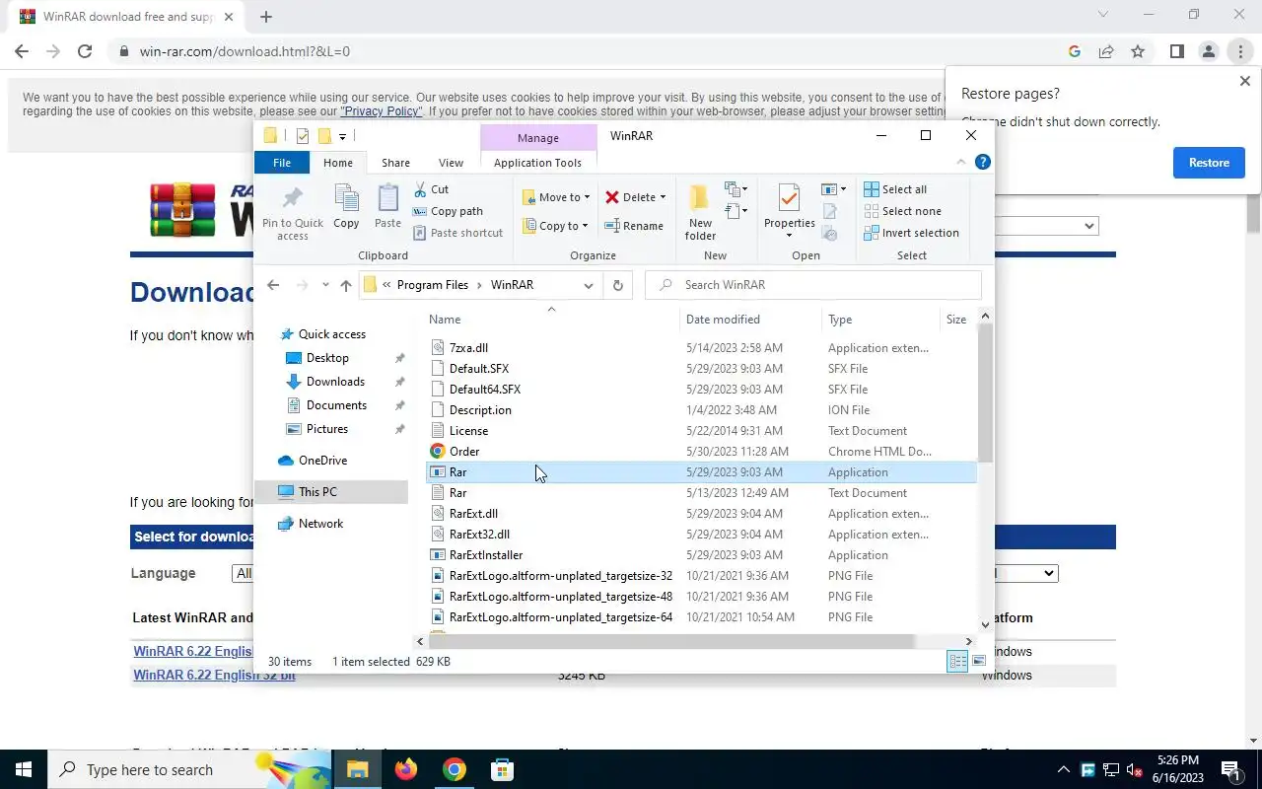Open the New item dropdown

pos(736,188)
